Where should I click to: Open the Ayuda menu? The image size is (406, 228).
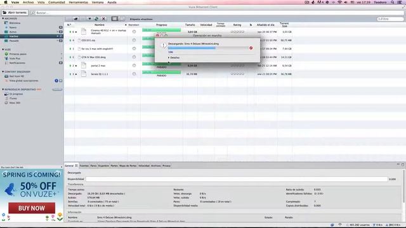[x=112, y=3]
